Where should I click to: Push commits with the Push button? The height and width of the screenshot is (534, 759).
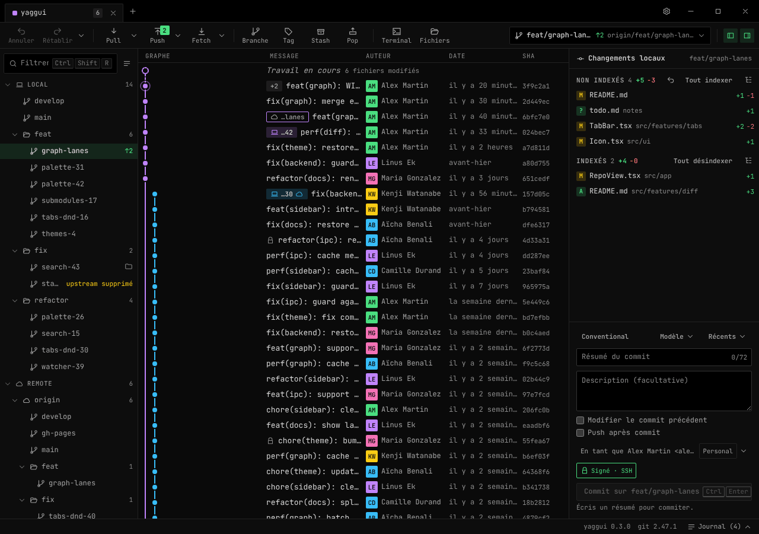pos(157,35)
